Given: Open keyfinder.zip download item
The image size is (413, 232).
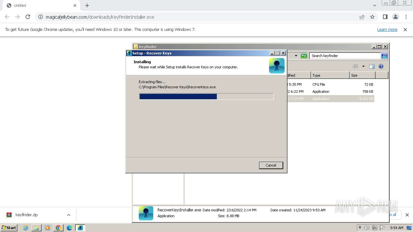Looking at the screenshot, I should click(x=26, y=215).
